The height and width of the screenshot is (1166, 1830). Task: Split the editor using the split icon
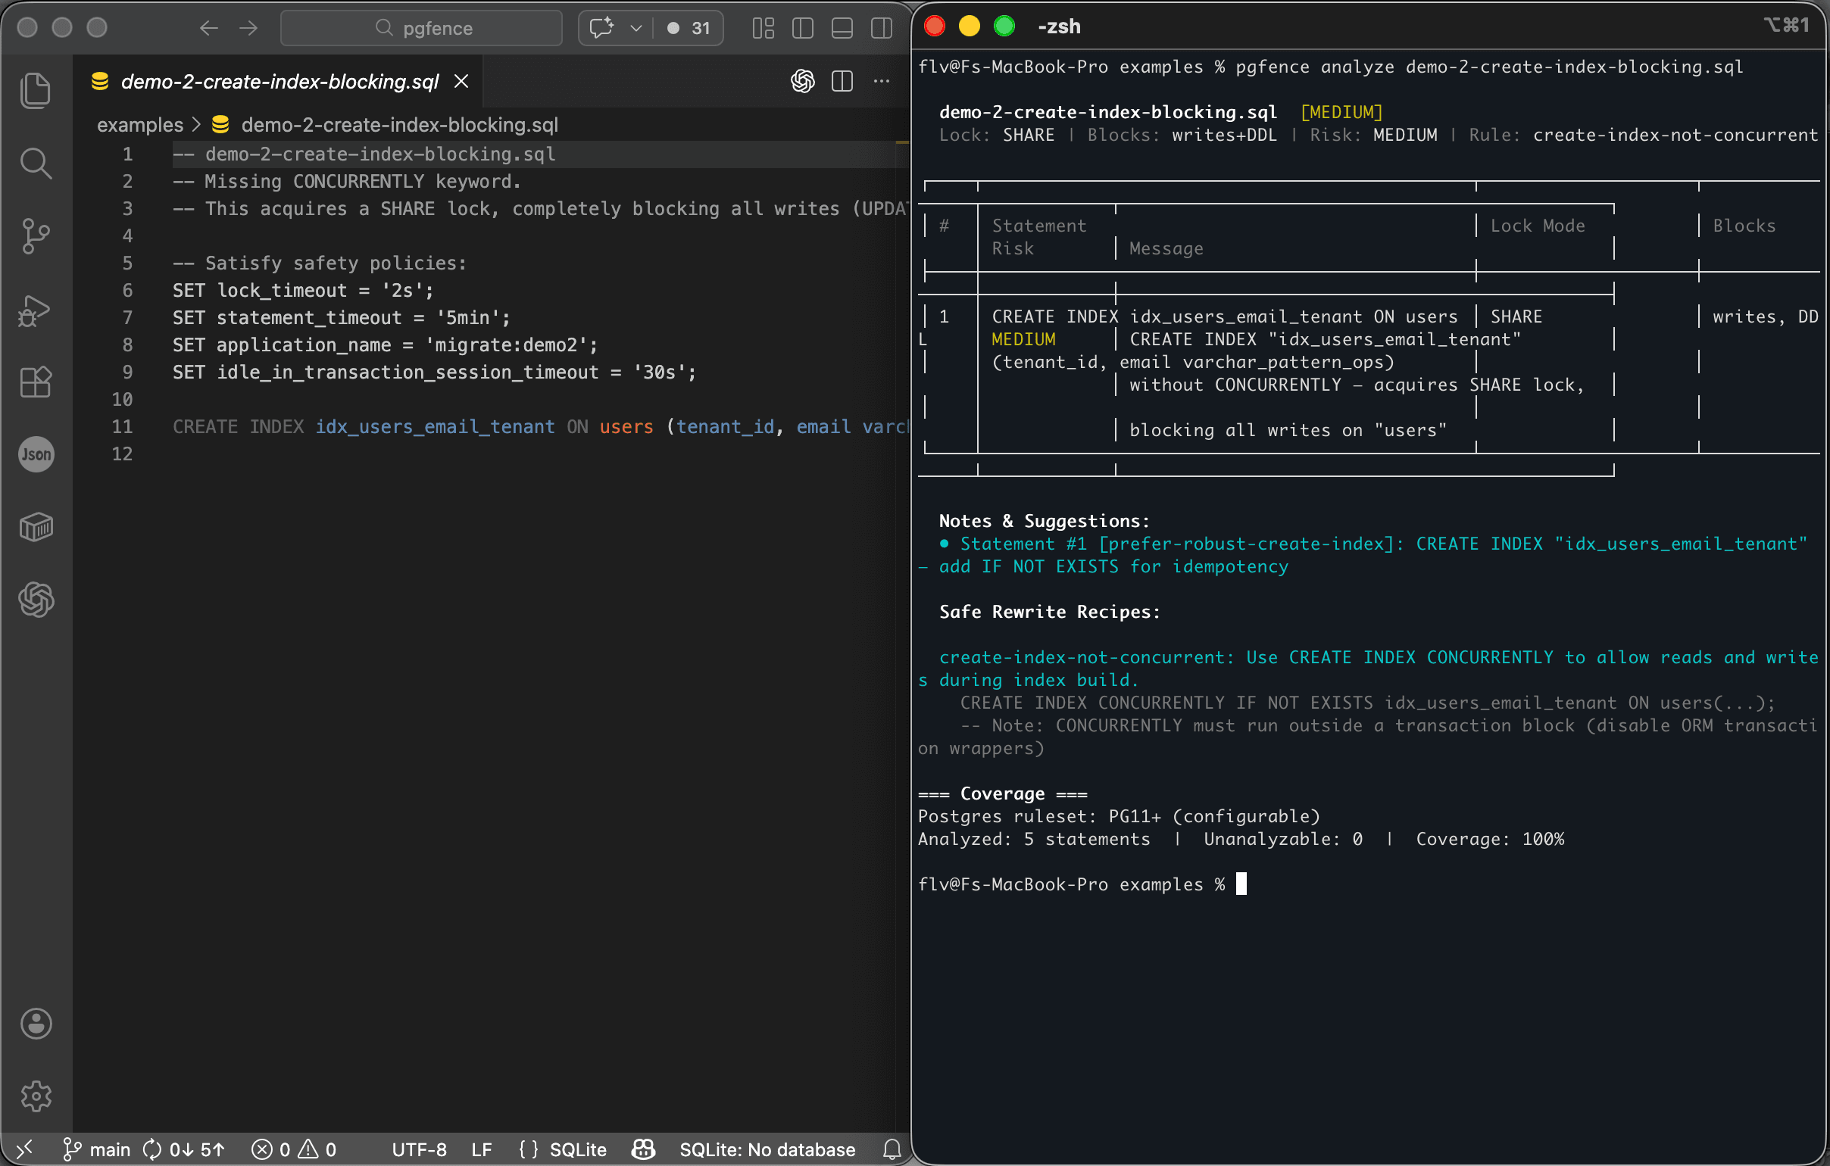tap(842, 81)
